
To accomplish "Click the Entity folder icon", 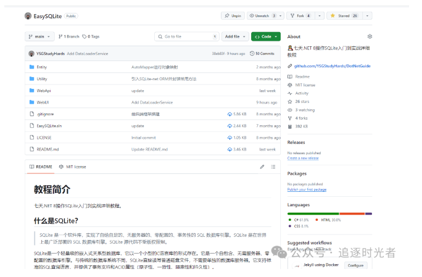I will click(31, 67).
